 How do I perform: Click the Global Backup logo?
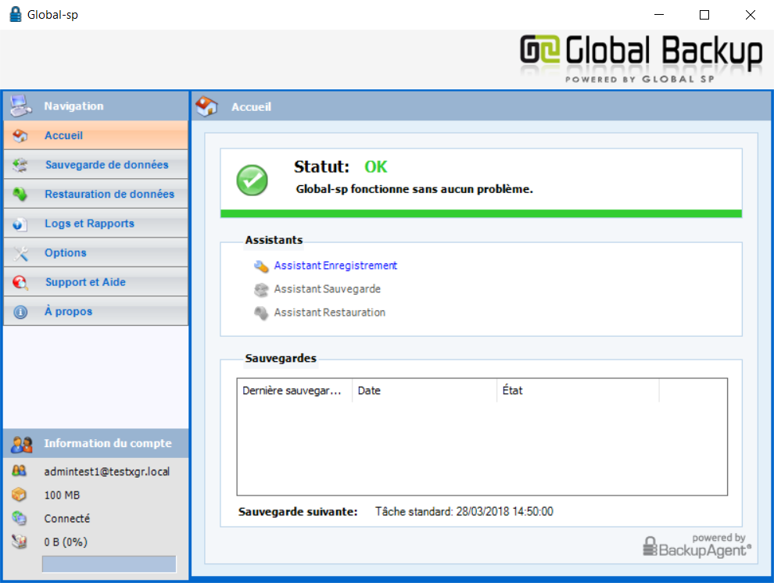pos(641,58)
